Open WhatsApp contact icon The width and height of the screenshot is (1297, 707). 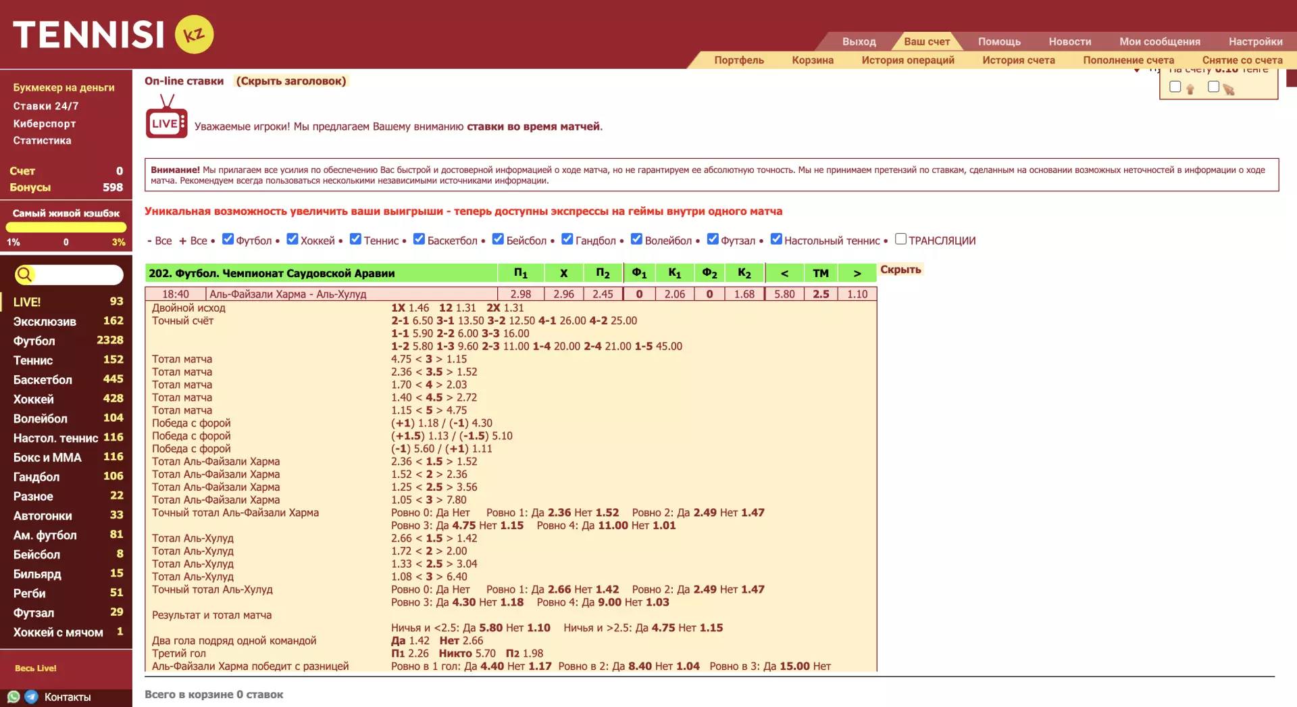(14, 697)
